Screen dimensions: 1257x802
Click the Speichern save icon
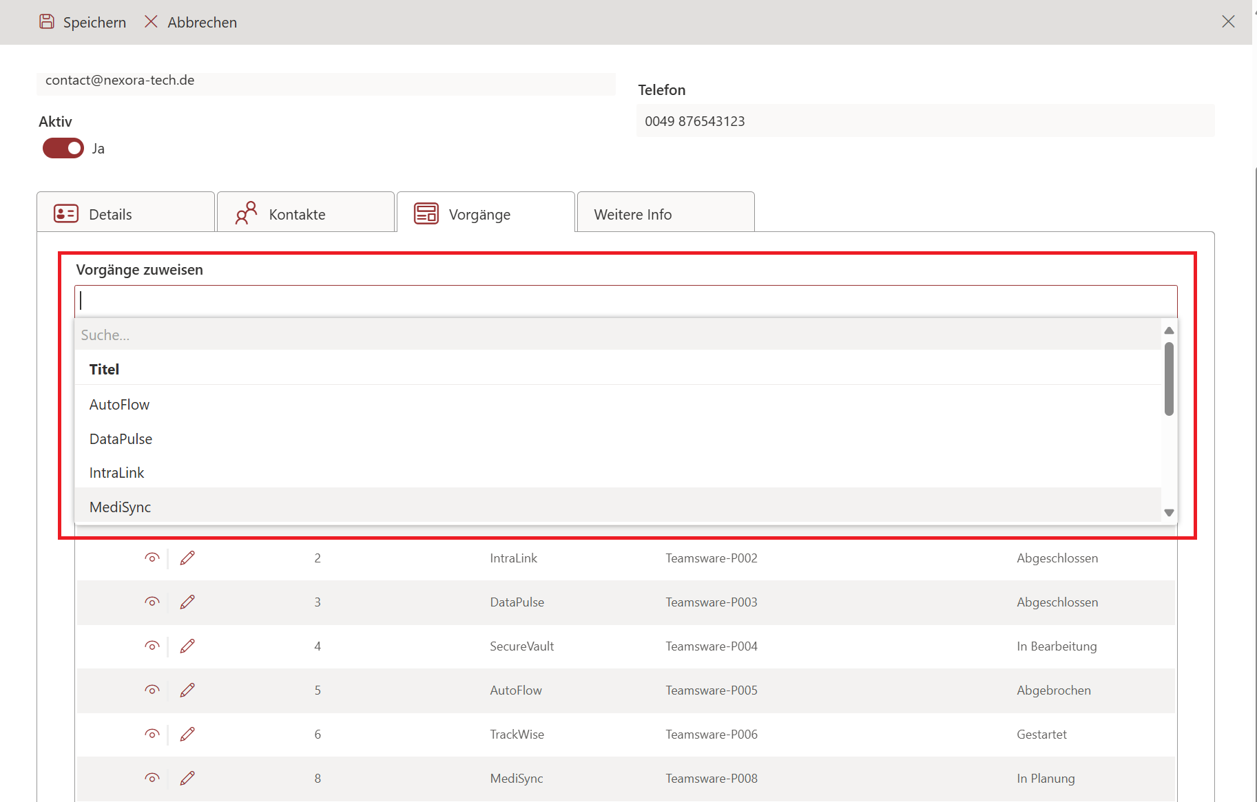[47, 22]
